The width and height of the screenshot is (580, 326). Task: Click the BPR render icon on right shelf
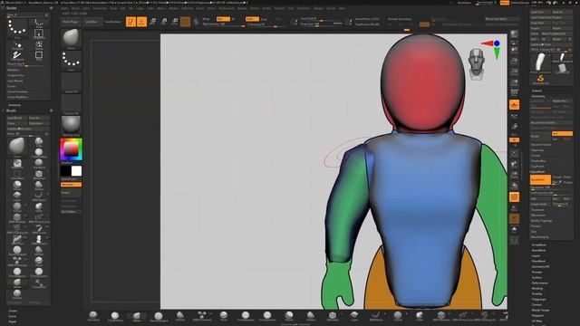pos(514,34)
